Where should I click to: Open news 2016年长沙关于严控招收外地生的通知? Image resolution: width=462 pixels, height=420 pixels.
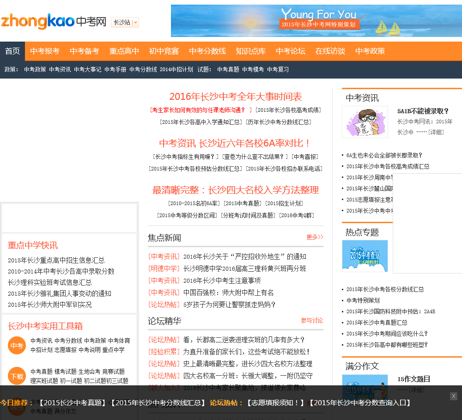(244, 257)
